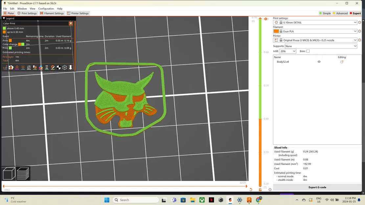Click vertical layer slider top thumb
Screen dimensions: 365x205
(260, 19)
